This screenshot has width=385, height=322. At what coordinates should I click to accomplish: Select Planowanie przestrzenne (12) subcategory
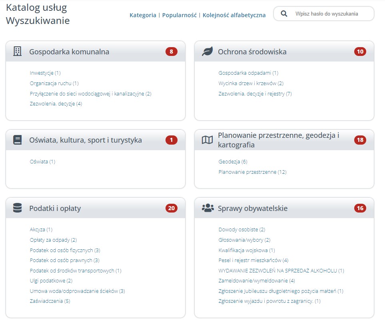pyautogui.click(x=252, y=172)
